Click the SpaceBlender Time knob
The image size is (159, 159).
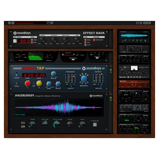click(32, 125)
